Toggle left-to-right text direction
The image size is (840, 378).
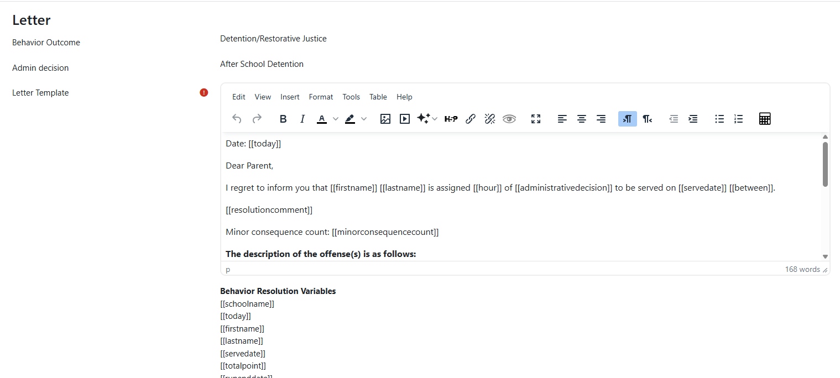click(628, 119)
